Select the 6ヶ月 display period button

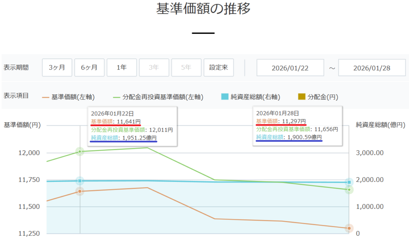pos(89,67)
